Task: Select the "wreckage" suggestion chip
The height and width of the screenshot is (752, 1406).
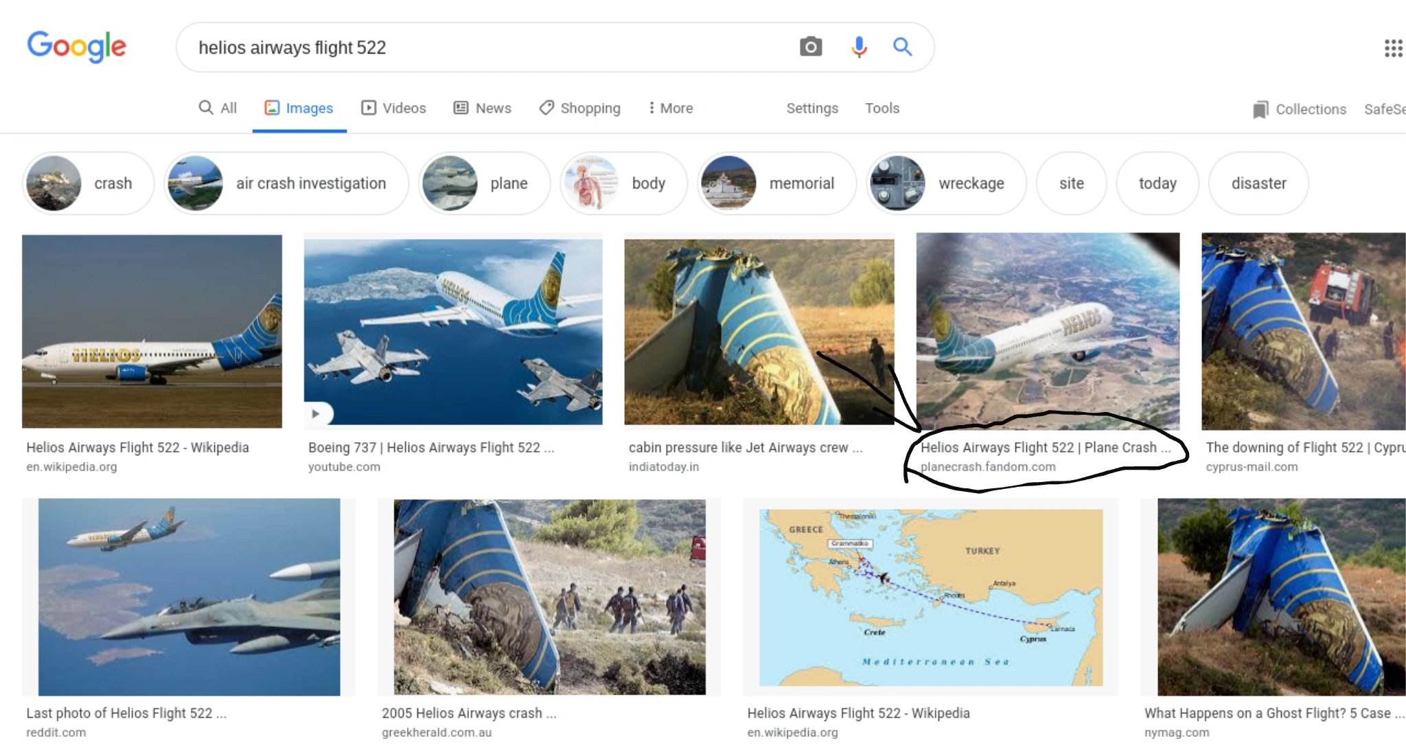Action: [945, 183]
